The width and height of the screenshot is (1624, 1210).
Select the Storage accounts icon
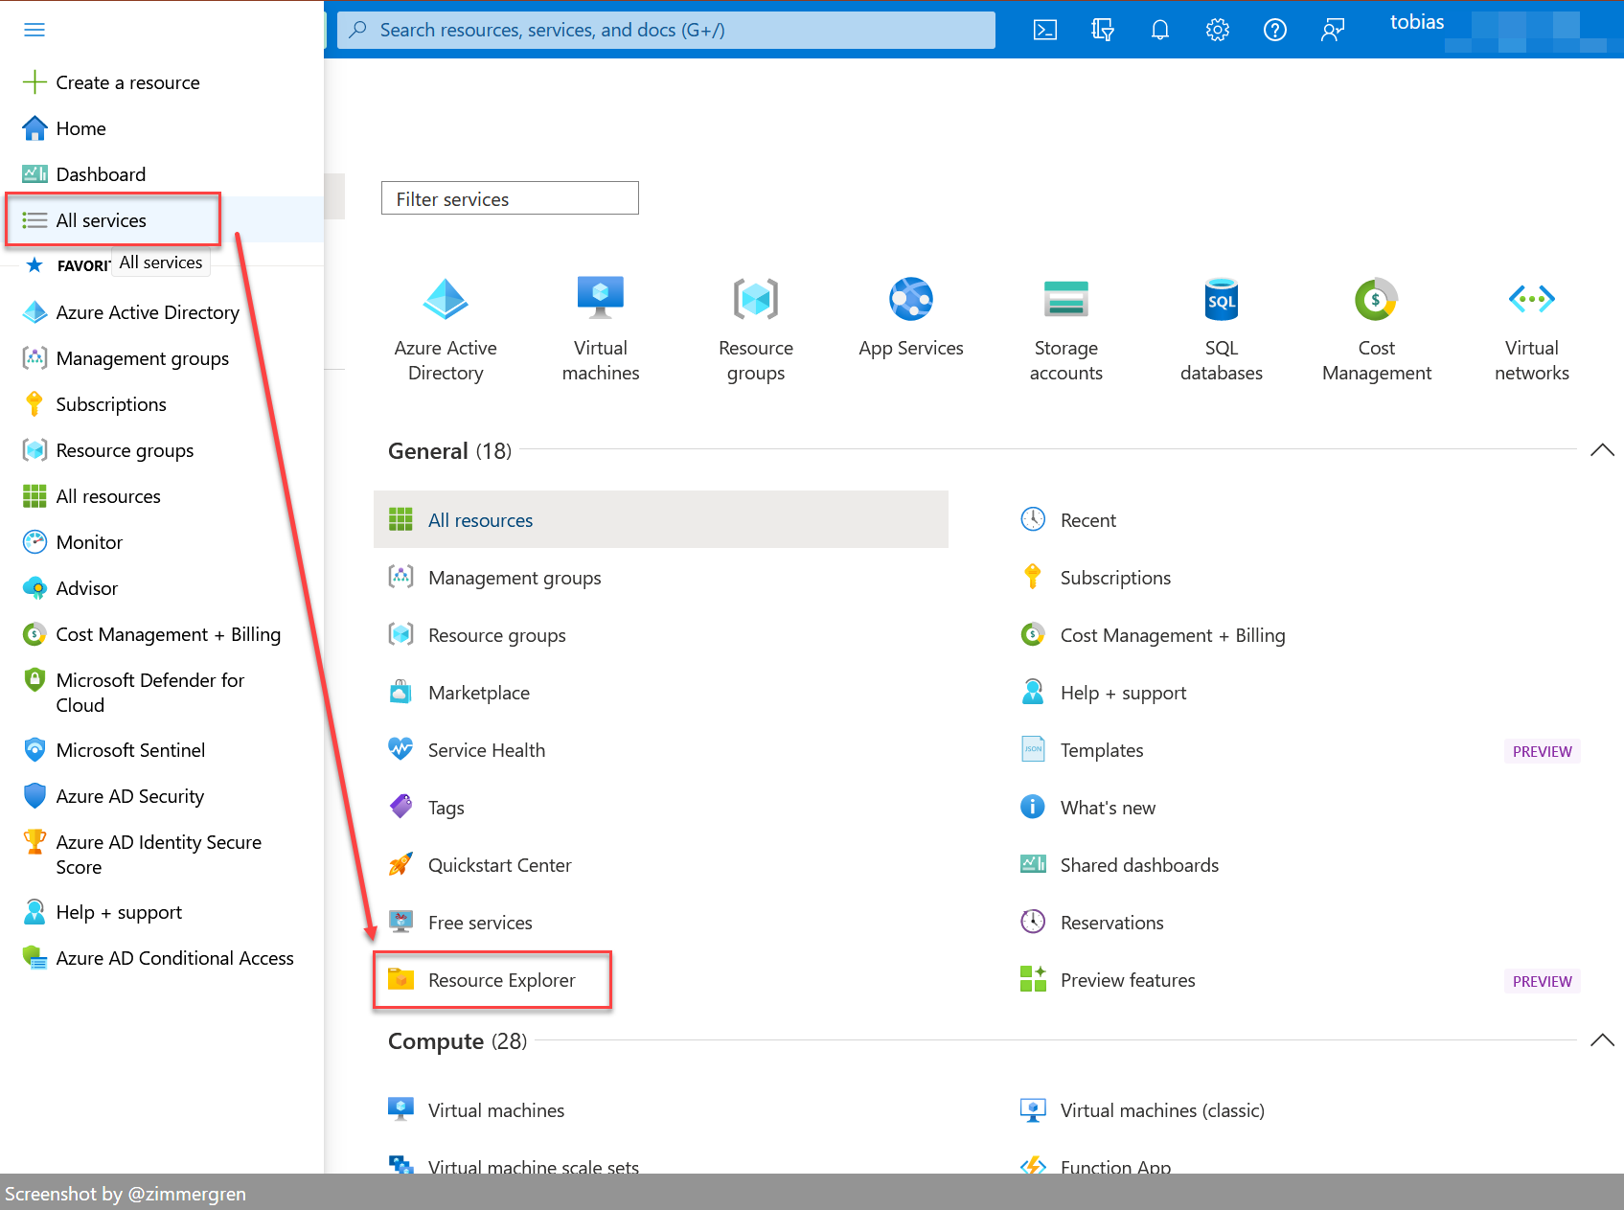click(1065, 298)
